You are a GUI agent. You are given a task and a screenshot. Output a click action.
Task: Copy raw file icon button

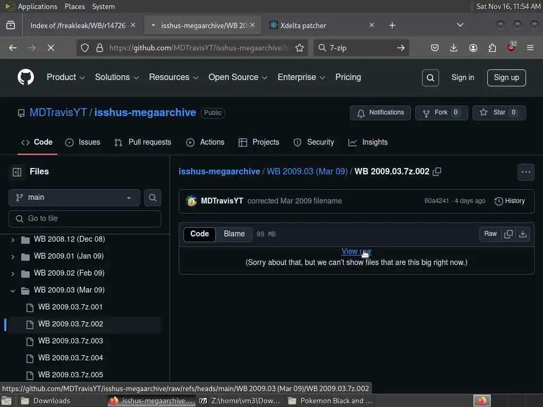[x=509, y=234]
